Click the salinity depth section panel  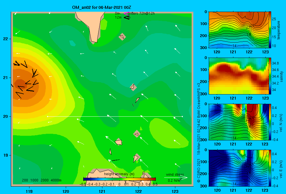tap(239, 76)
